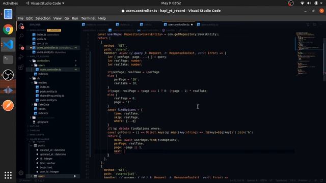Open Terminal from the Ubuntu dock

point(8,60)
